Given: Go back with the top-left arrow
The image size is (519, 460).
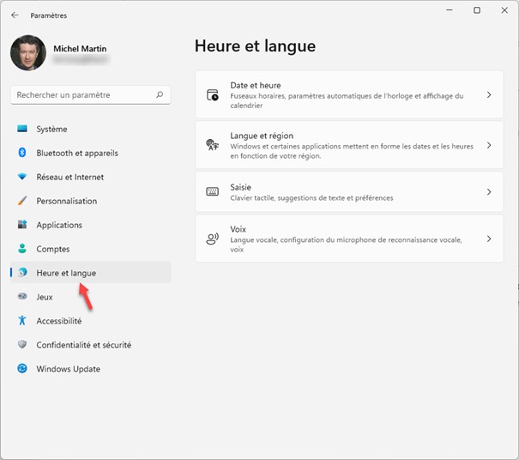Looking at the screenshot, I should [x=15, y=15].
